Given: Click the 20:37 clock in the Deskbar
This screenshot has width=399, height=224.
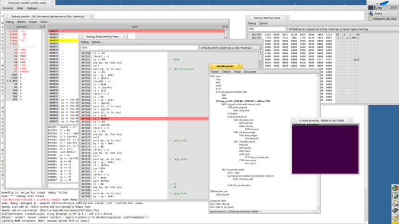Looking at the screenshot, I should (393, 8).
